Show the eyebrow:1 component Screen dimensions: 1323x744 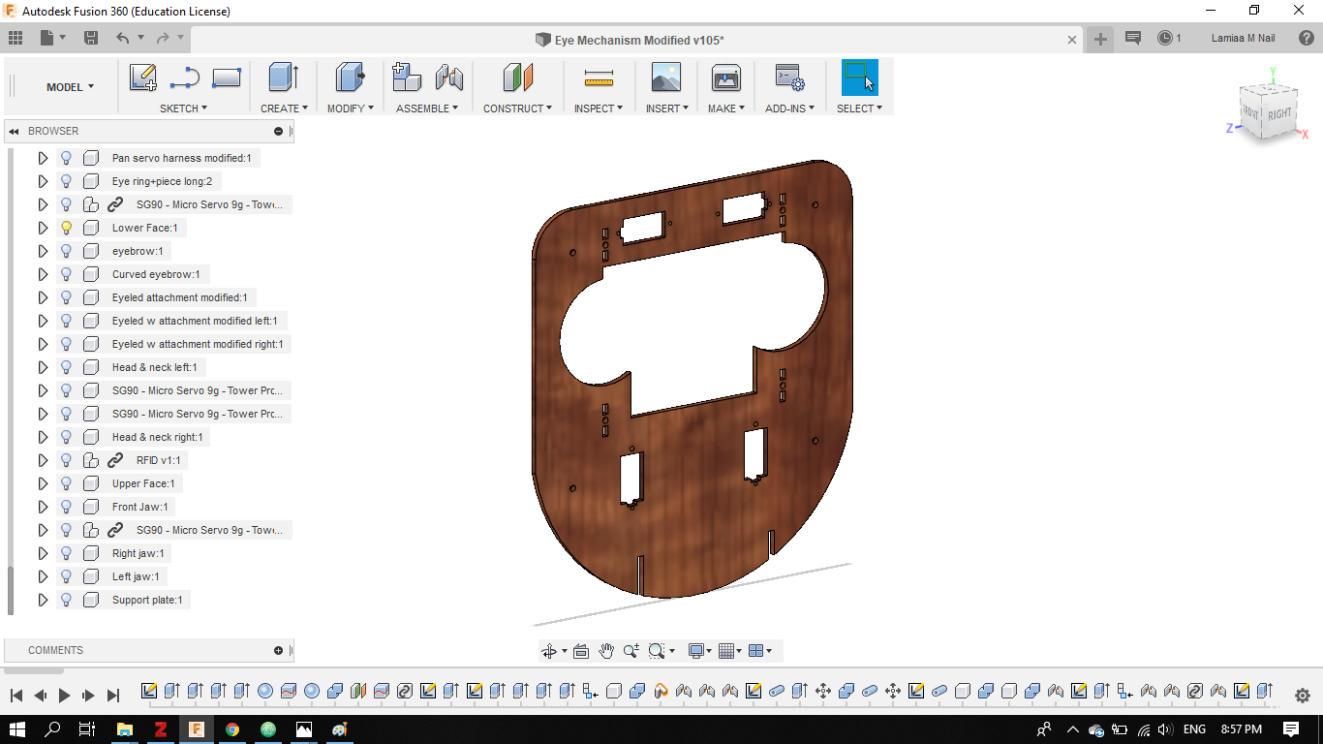tap(66, 251)
